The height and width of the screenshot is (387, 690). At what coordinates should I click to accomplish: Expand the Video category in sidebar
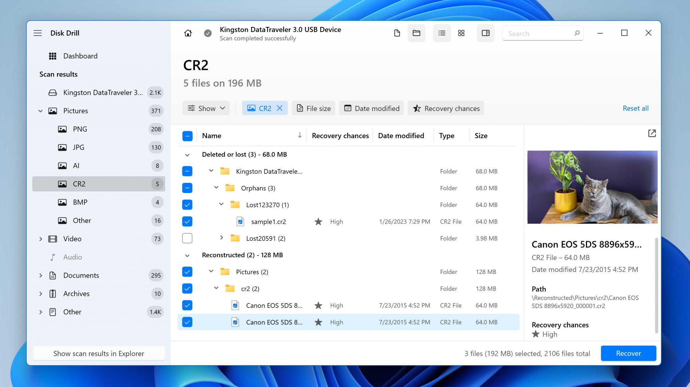(x=41, y=239)
